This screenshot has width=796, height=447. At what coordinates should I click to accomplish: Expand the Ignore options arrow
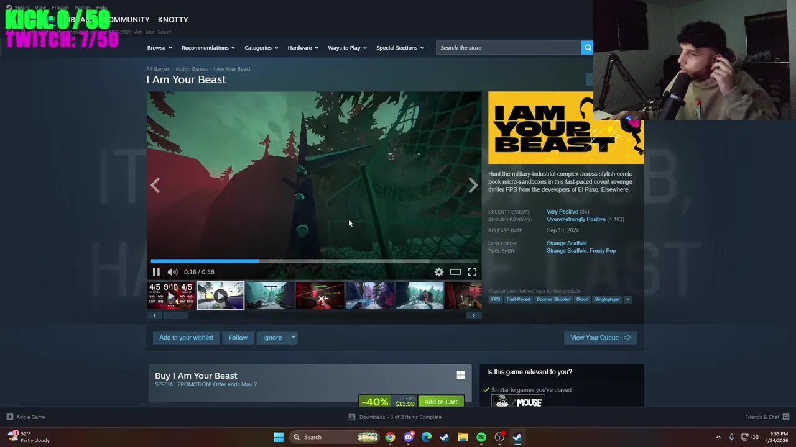(x=293, y=338)
